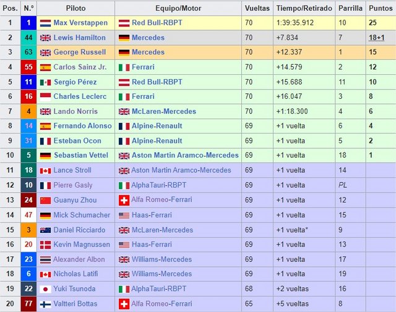Click Hamilton's 18+1 points value

tap(377, 38)
